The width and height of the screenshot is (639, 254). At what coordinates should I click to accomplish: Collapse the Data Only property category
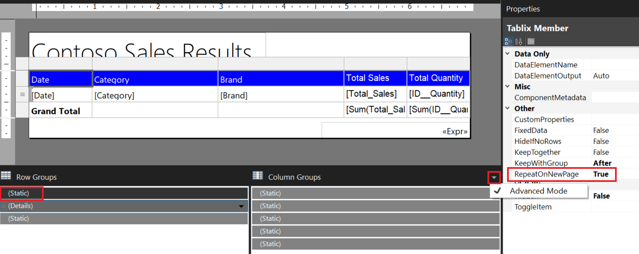[x=507, y=53]
